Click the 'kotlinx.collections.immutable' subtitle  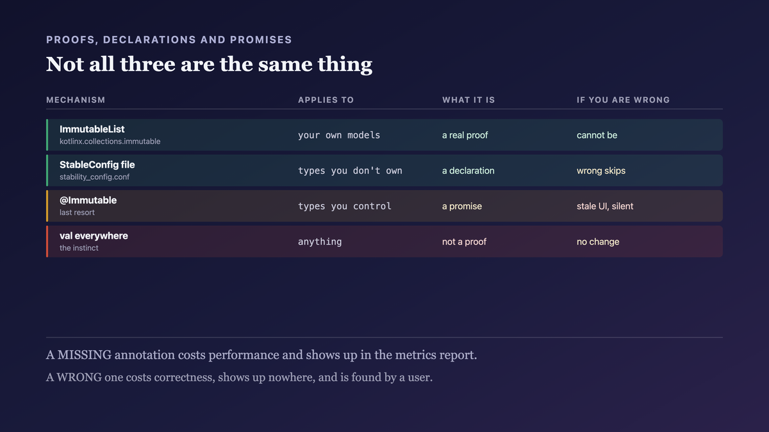click(x=110, y=141)
